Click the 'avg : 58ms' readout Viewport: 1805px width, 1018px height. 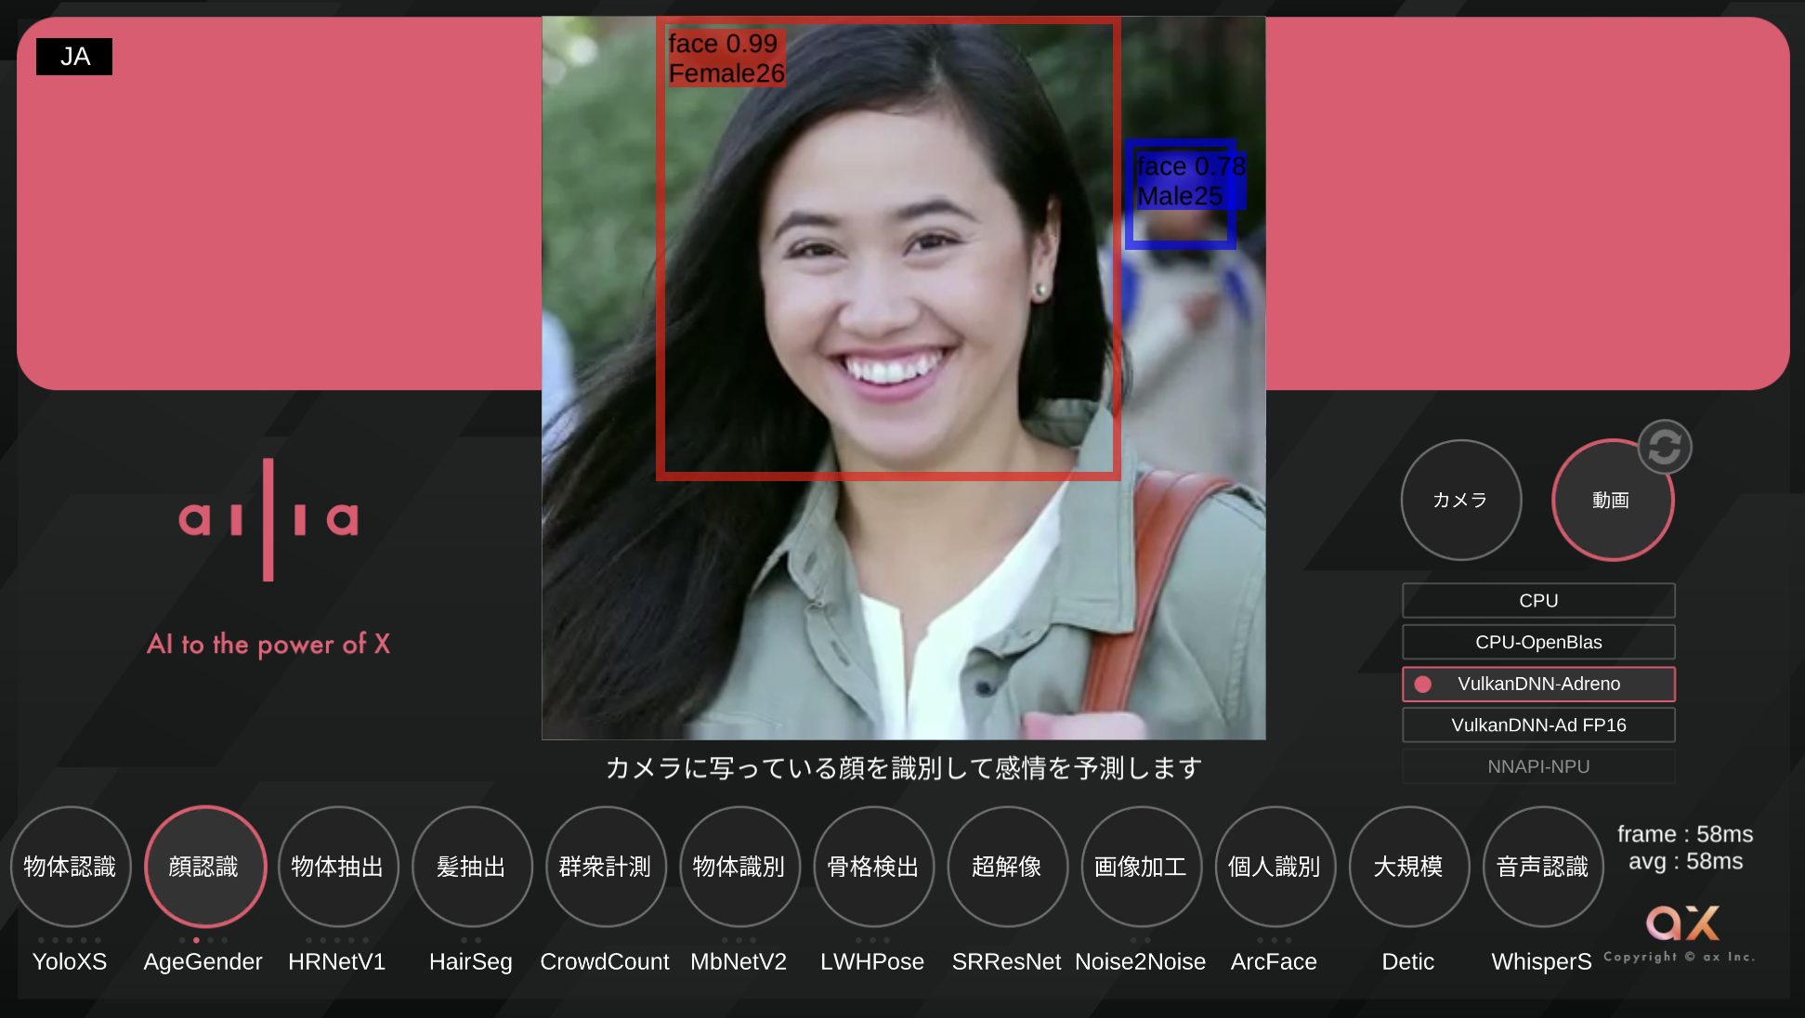[x=1685, y=861]
